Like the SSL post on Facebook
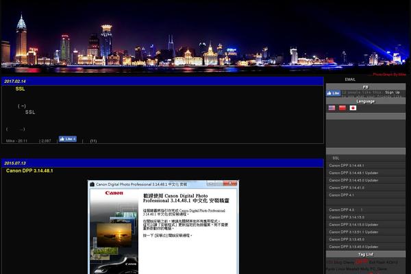Image resolution: width=411 pixels, height=274 pixels. click(x=68, y=139)
